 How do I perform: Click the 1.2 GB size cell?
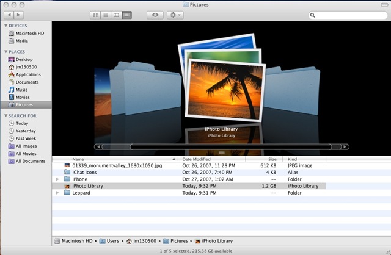[269, 186]
